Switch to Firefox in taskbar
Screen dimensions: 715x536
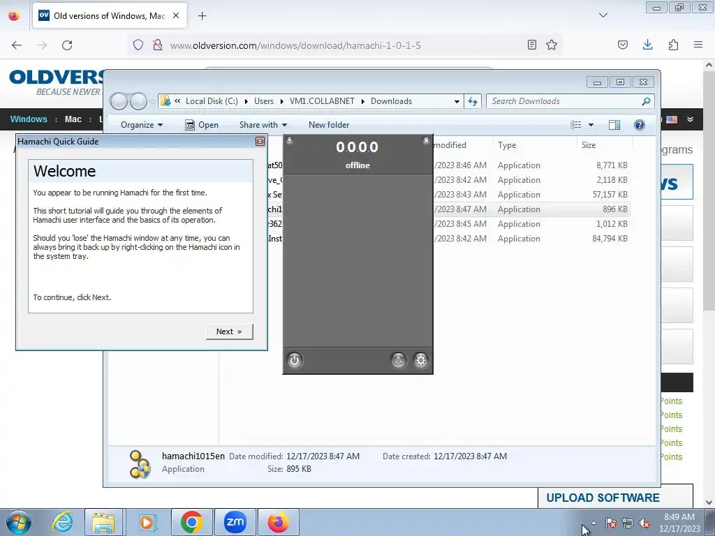tap(278, 522)
